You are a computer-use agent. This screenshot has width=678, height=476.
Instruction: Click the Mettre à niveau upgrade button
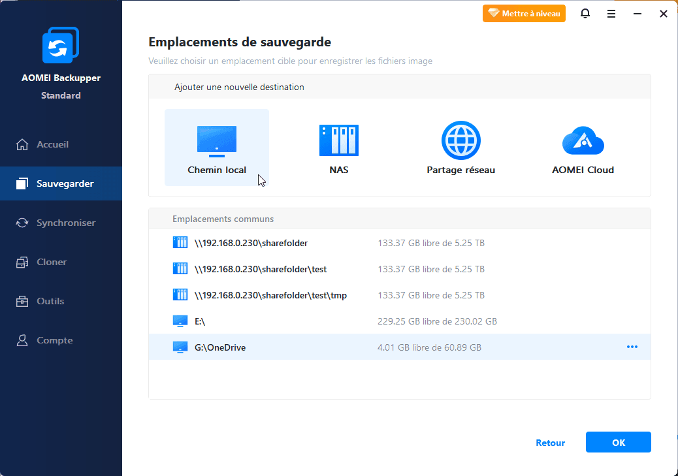click(524, 14)
